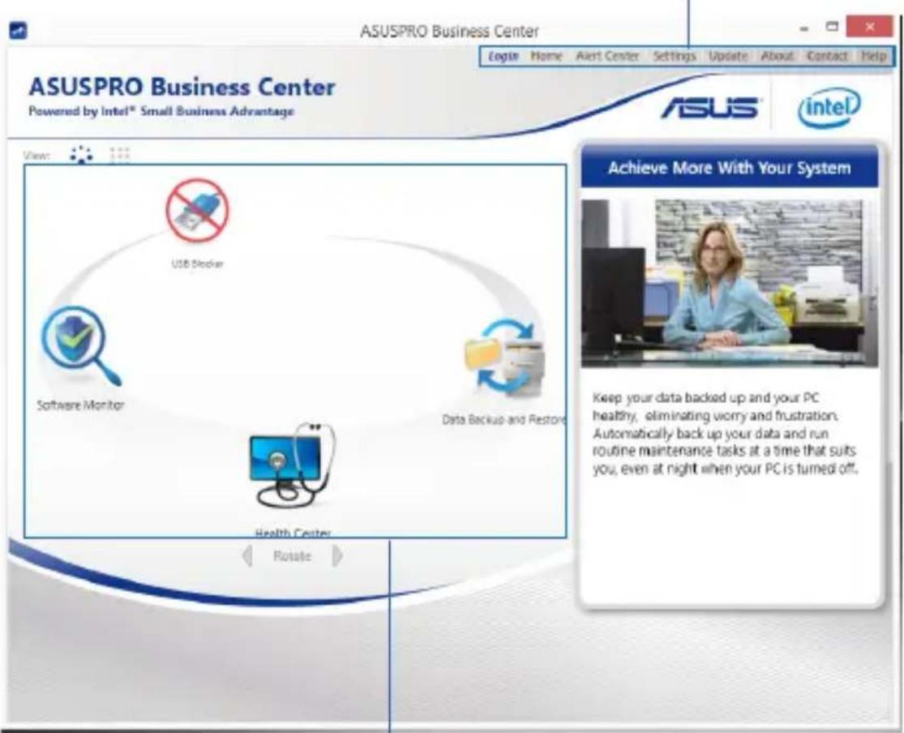
Task: Click 'Powered by Intel Small Business Advantage' text
Action: 161,111
